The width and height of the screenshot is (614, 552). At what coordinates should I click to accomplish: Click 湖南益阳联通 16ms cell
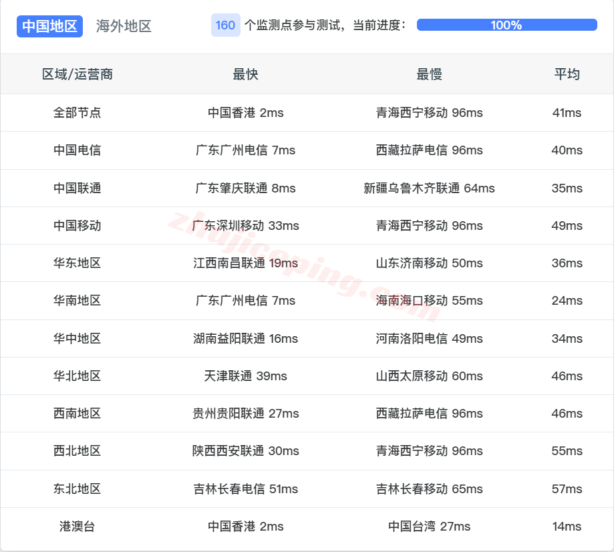click(x=245, y=339)
